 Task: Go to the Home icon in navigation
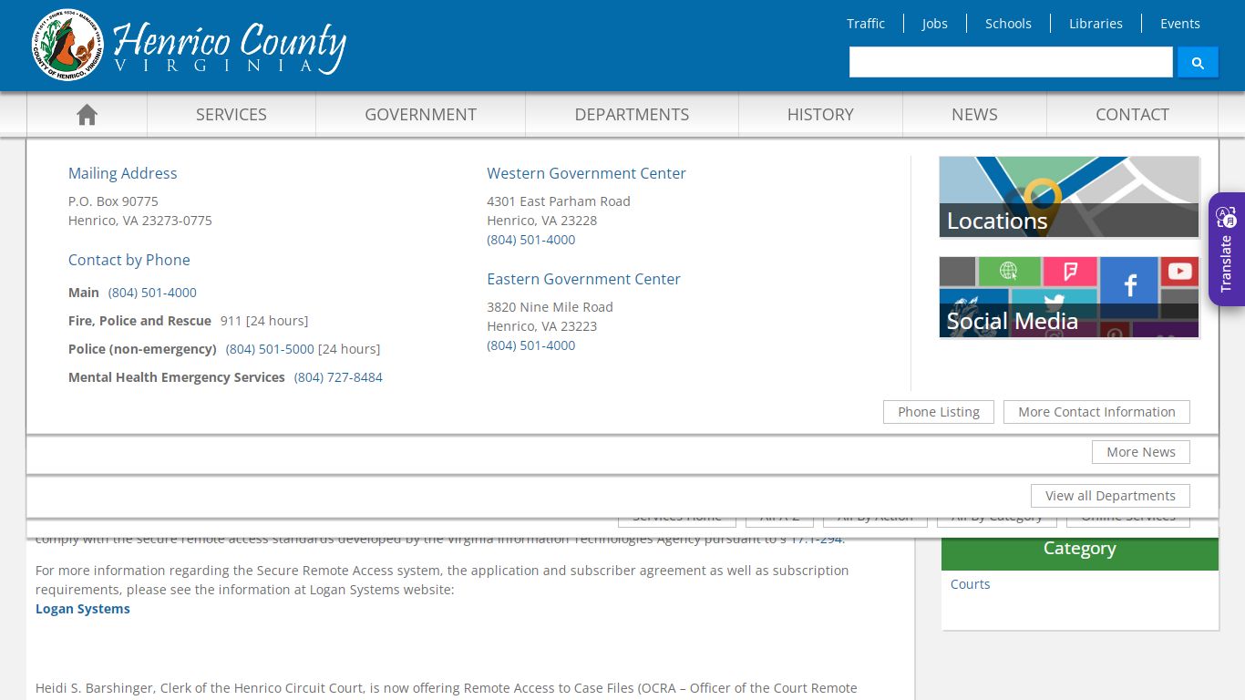(87, 114)
